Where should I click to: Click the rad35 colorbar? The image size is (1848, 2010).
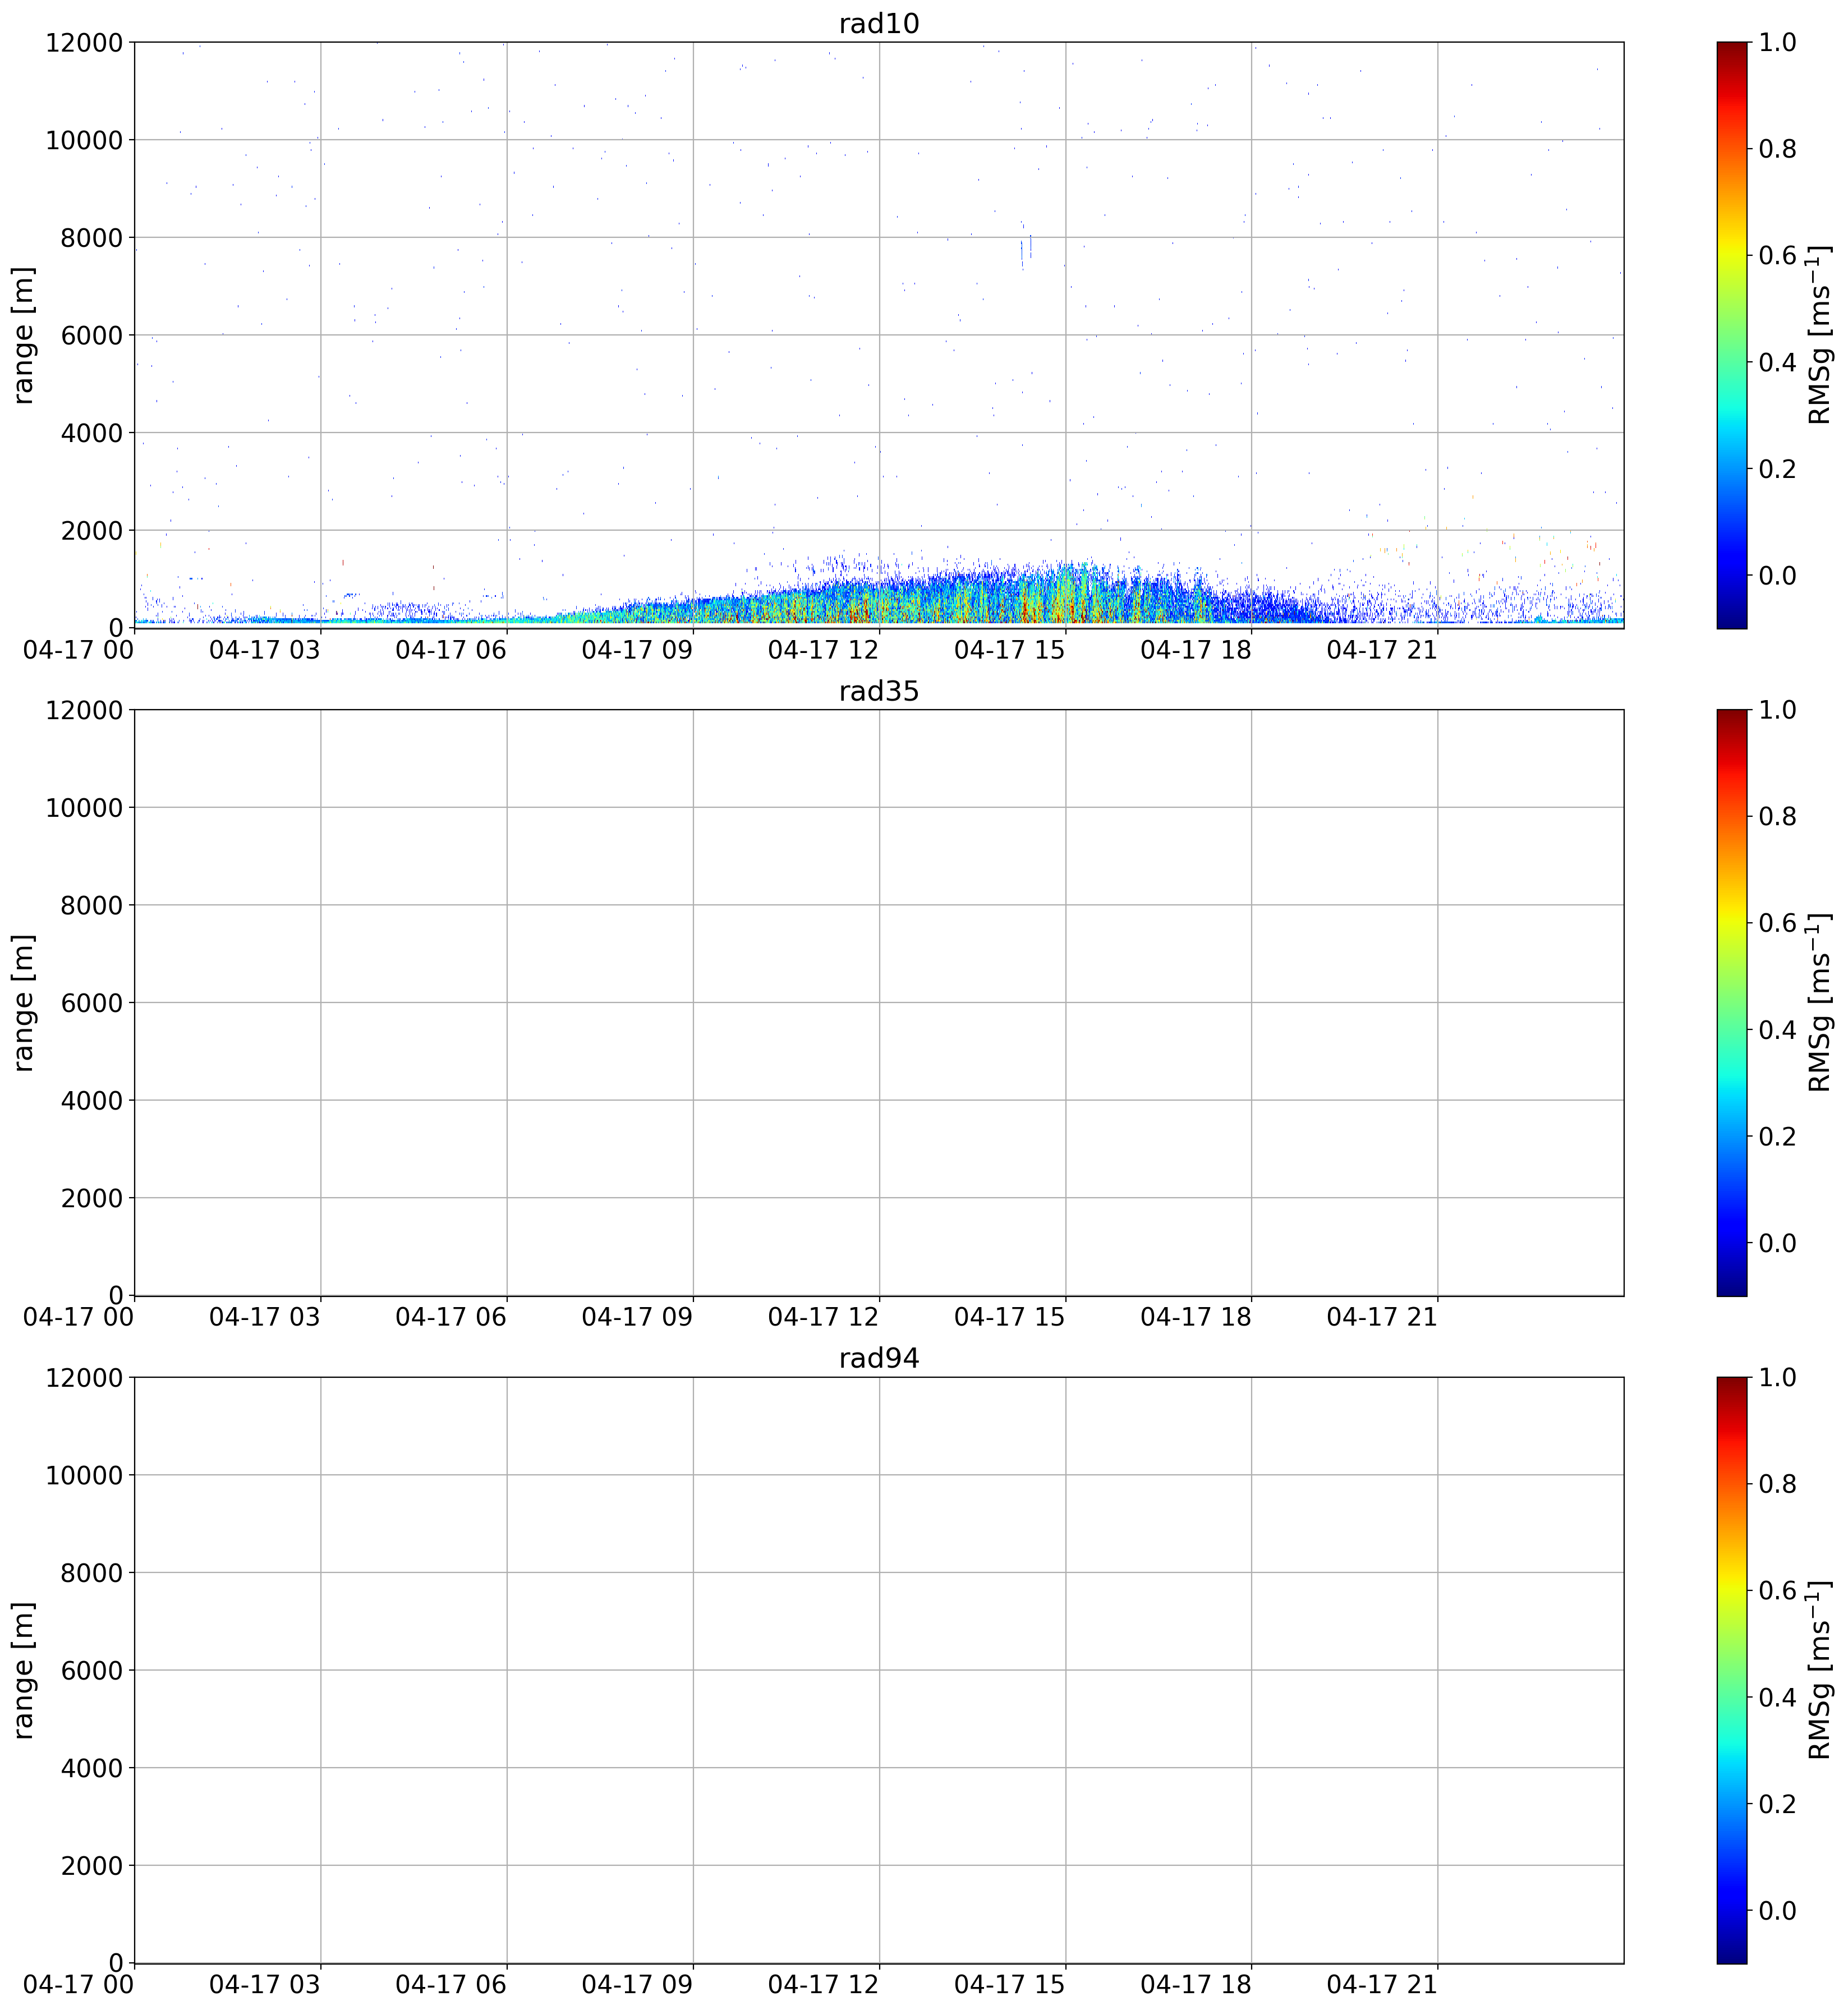coord(1731,1002)
